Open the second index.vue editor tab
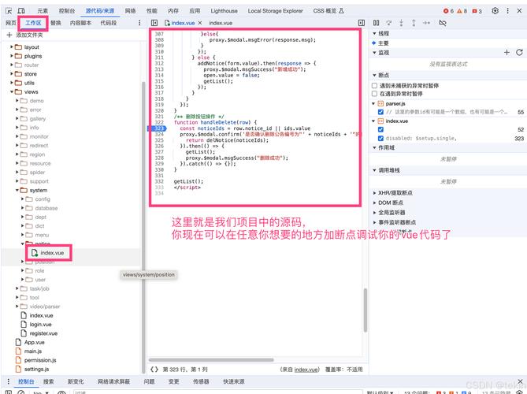Viewport: 527px width, 394px height. [221, 23]
